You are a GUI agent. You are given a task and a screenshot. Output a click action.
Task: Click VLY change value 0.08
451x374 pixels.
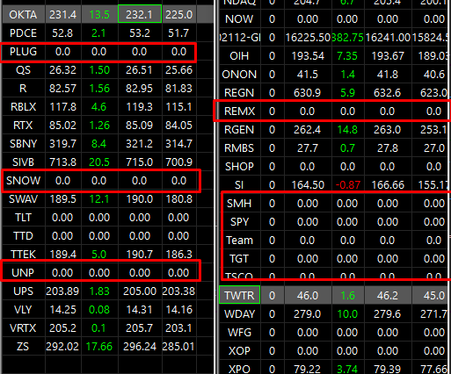coord(99,310)
